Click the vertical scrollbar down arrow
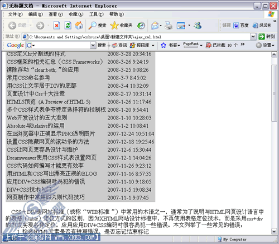279x244 pixels. coord(274,231)
